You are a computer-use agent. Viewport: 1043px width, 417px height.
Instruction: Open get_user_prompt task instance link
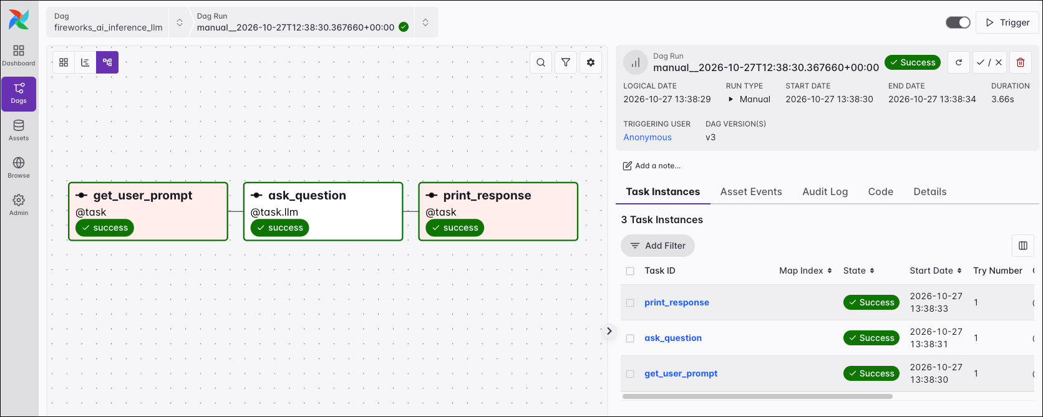681,373
